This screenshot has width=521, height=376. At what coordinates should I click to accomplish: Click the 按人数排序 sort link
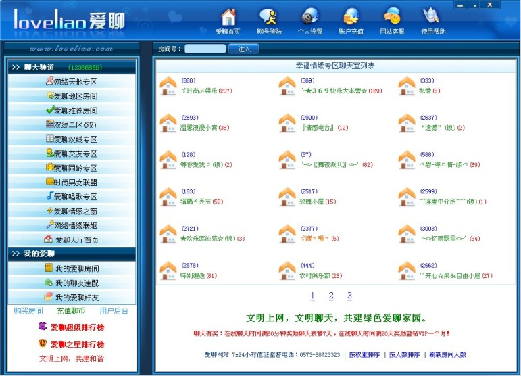(x=404, y=354)
